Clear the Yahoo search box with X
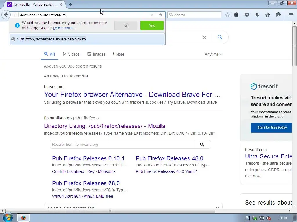 pos(204,37)
